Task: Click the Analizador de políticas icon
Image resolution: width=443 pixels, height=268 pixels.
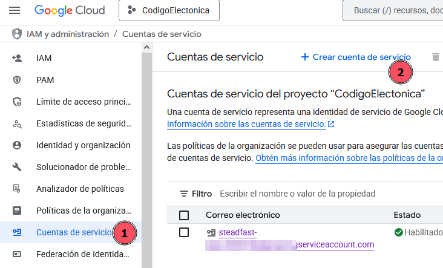Action: click(x=17, y=189)
